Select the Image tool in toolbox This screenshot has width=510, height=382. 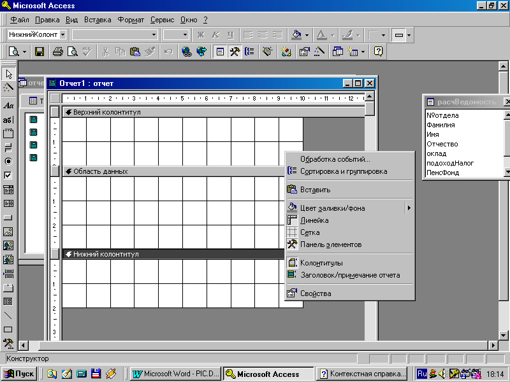(x=8, y=232)
